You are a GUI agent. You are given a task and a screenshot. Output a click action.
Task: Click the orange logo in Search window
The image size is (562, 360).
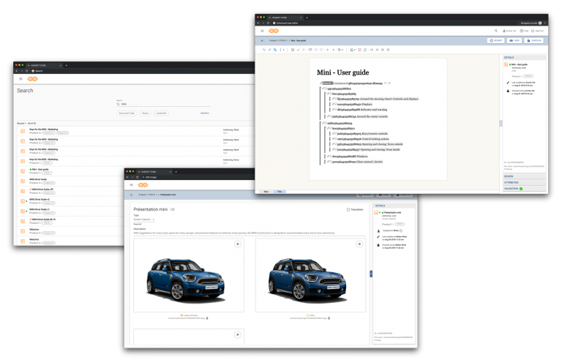(33, 79)
